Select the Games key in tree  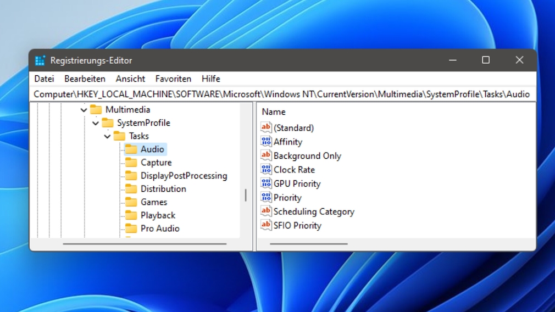point(153,202)
